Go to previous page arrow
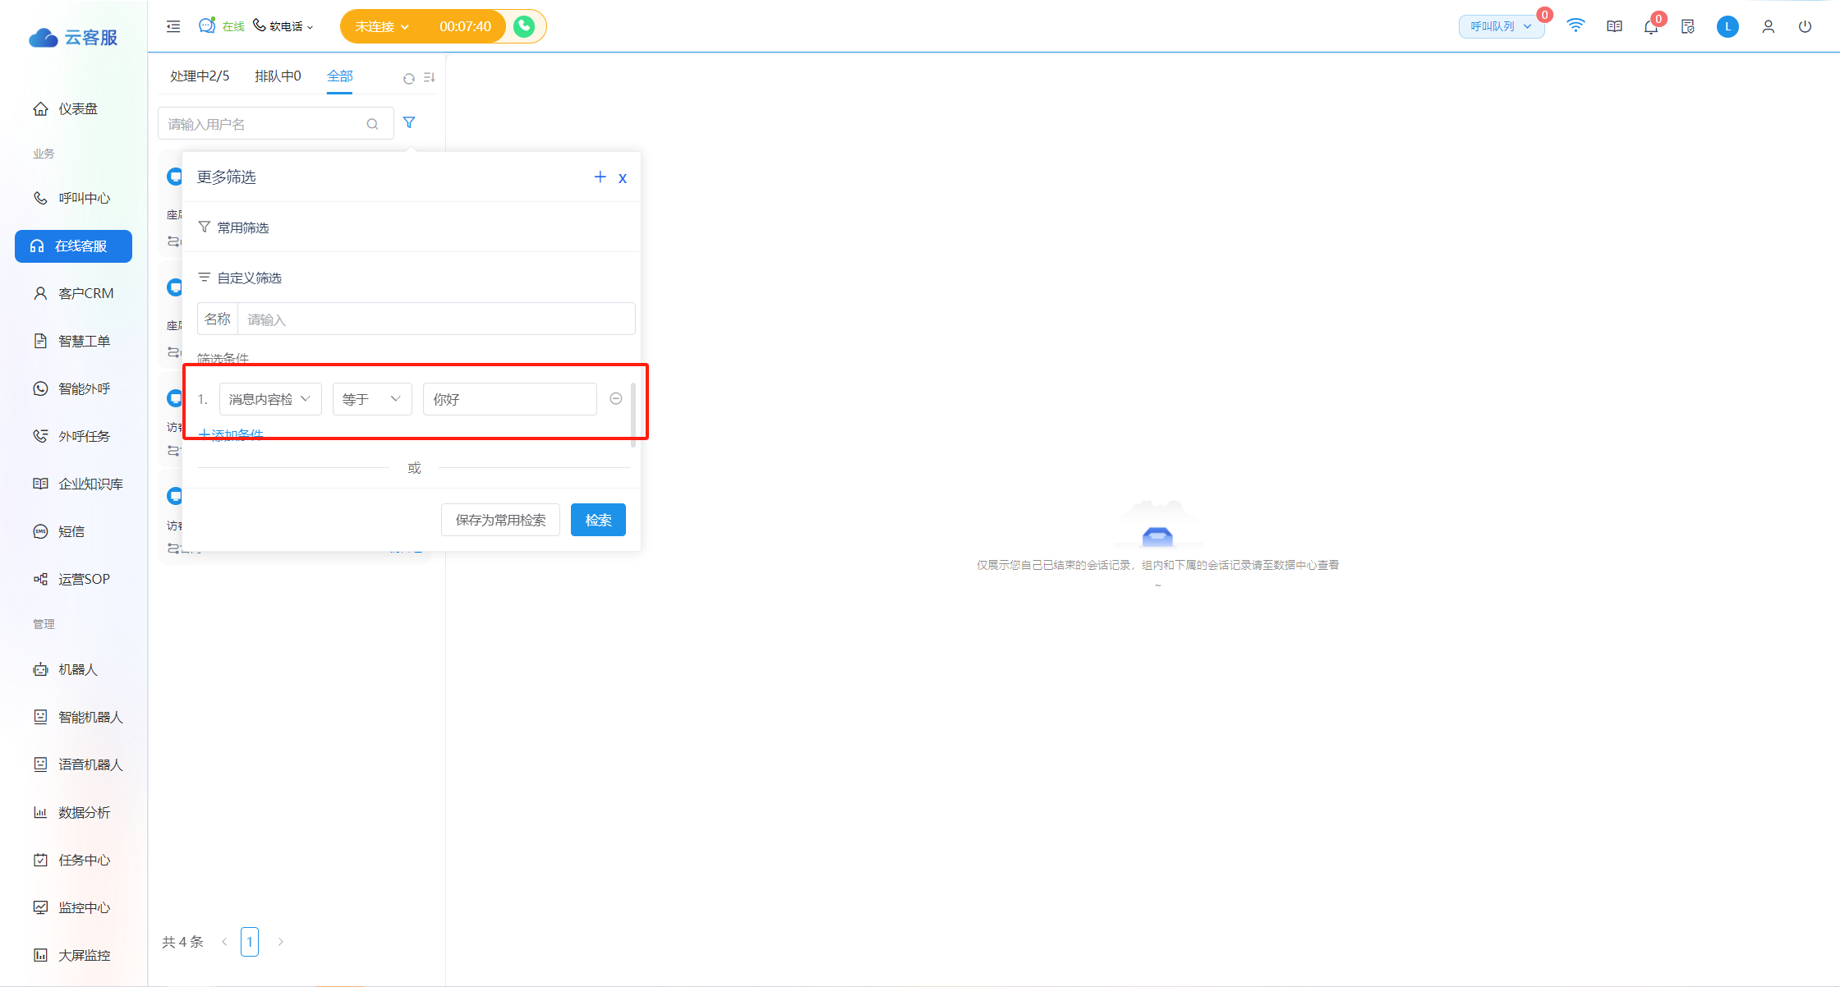The width and height of the screenshot is (1840, 987). tap(224, 942)
